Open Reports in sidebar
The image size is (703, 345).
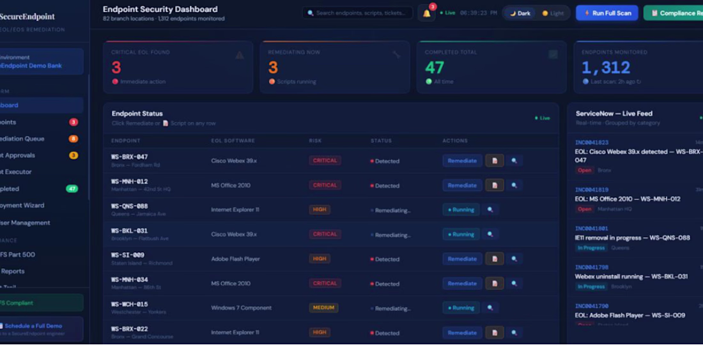pos(40,271)
